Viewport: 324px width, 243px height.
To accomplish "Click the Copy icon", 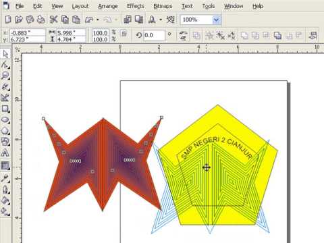I will (x=65, y=20).
